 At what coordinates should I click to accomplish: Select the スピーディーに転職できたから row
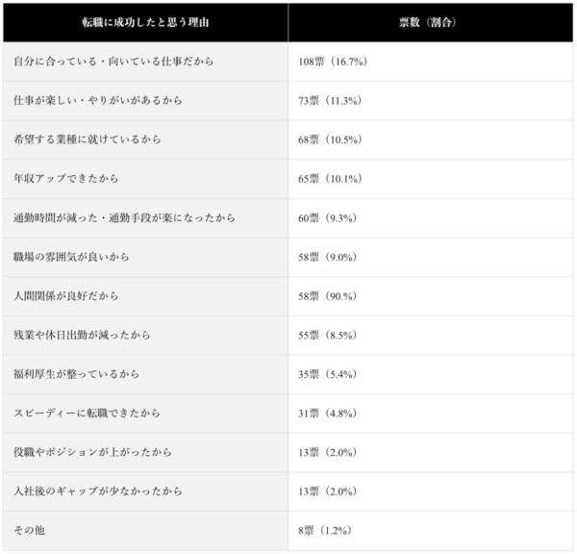pos(288,414)
